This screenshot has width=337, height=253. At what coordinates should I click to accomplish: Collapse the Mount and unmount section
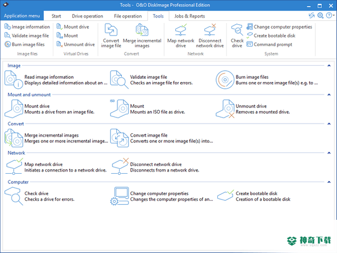[329, 94]
